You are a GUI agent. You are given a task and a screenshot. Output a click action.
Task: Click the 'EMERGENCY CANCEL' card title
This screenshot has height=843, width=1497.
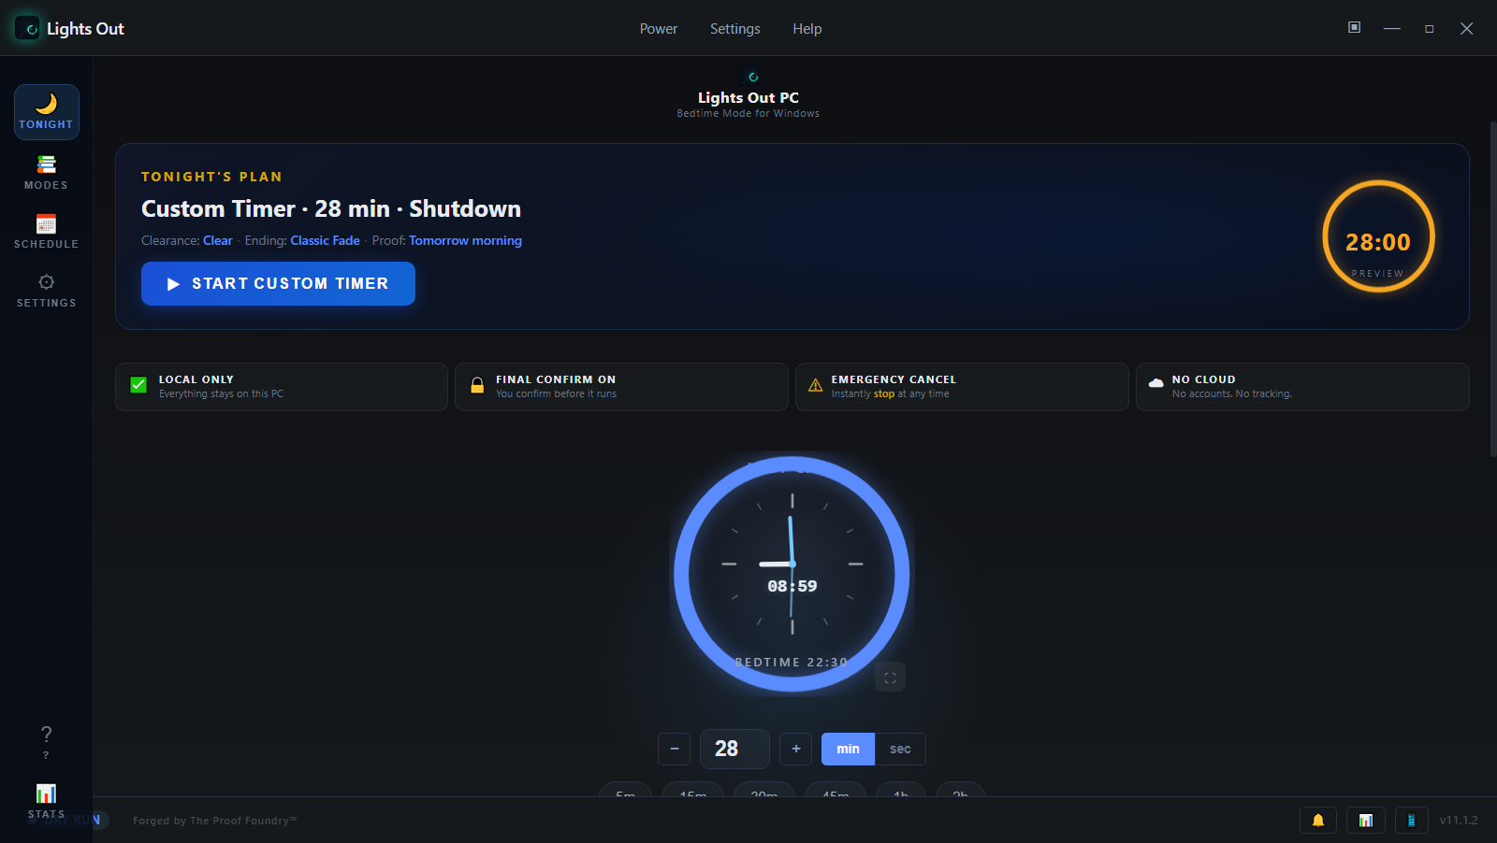coord(894,379)
